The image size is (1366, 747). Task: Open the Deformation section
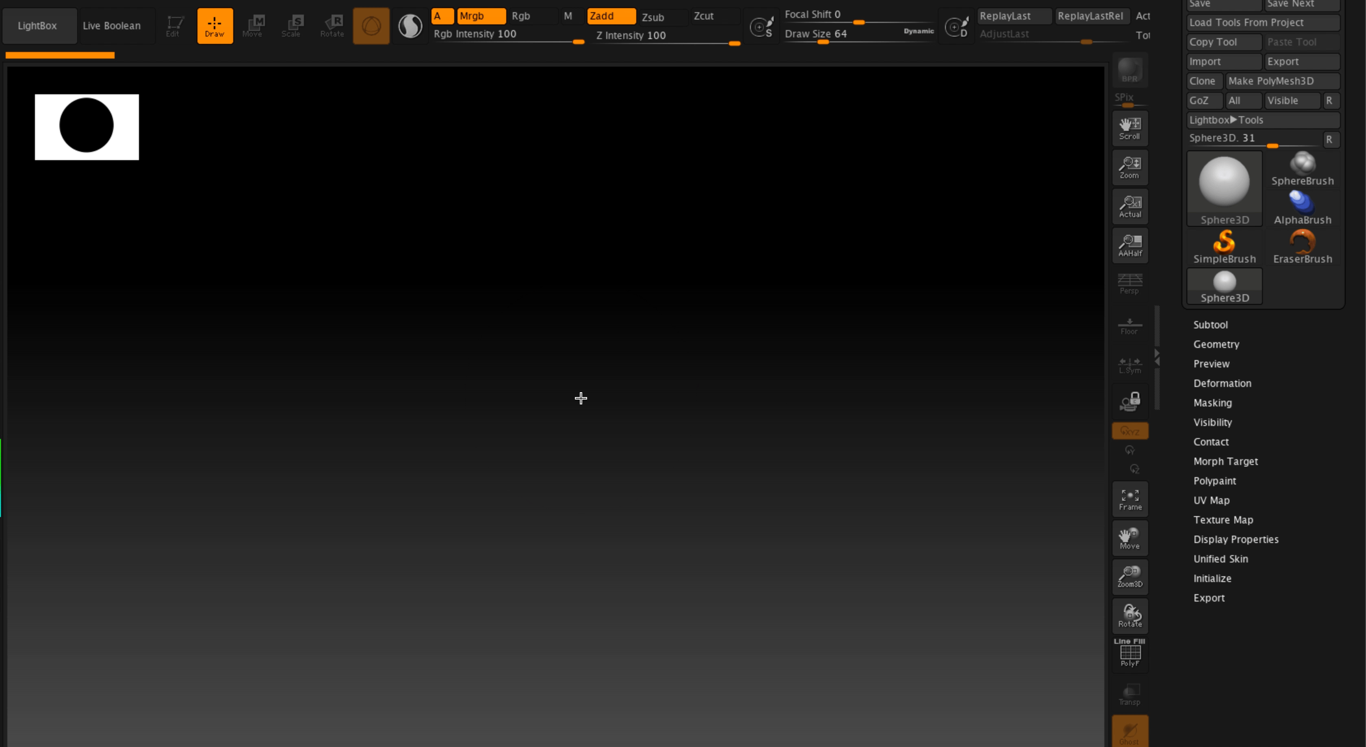pos(1222,383)
